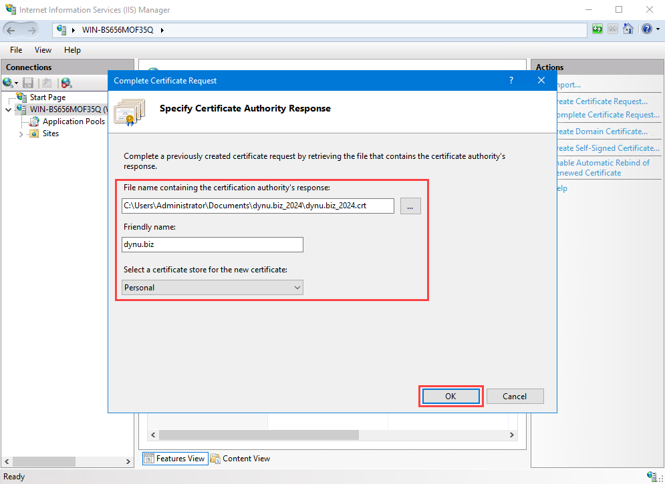Click the blue Help question icon
The width and height of the screenshot is (665, 484).
point(647,29)
